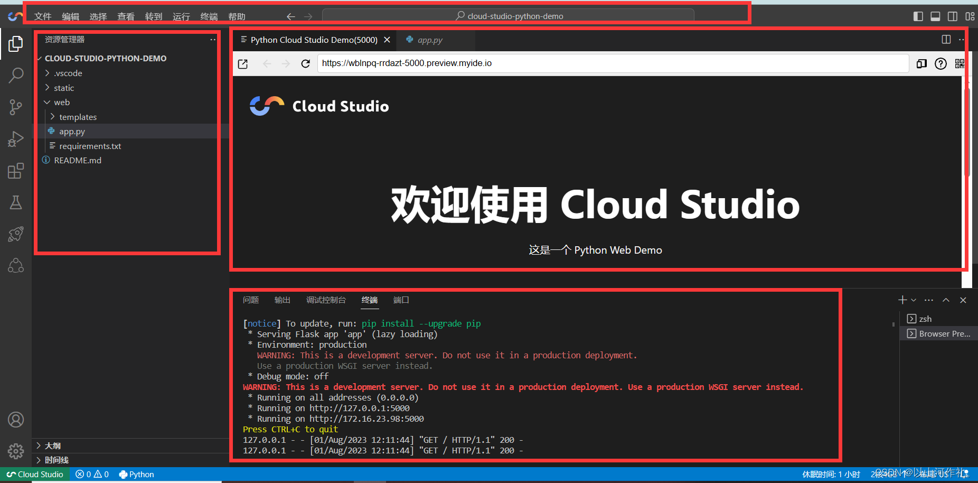Viewport: 978px width, 483px height.
Task: Open the Explorer view in activity bar
Action: click(16, 44)
